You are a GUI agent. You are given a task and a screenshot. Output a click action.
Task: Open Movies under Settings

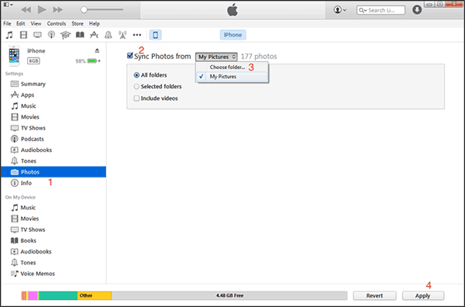pos(53,117)
